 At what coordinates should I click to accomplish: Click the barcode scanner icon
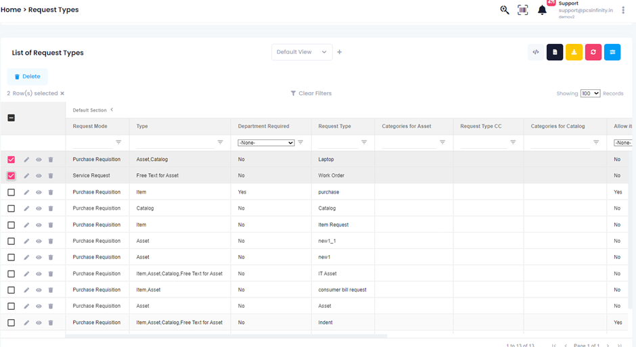pos(523,9)
